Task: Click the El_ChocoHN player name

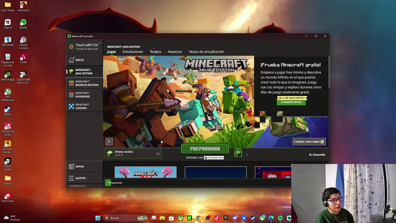Action: tap(317, 155)
